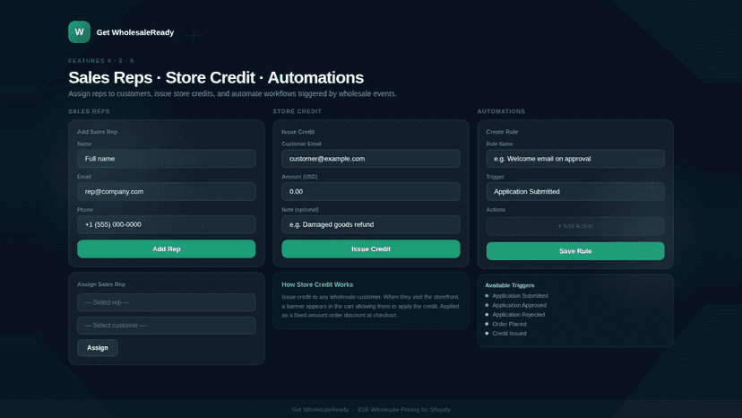Click Application Submitted in Available Triggers list
The height and width of the screenshot is (418, 742).
click(520, 296)
